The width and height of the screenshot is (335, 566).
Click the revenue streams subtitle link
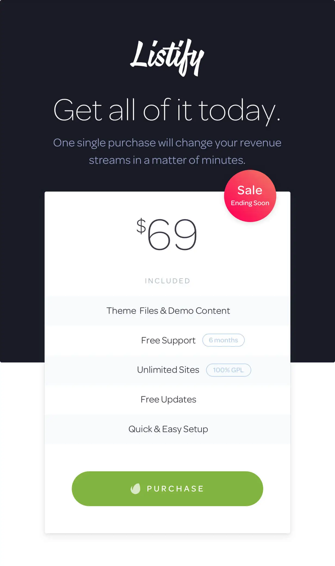pyautogui.click(x=167, y=151)
